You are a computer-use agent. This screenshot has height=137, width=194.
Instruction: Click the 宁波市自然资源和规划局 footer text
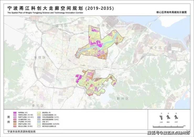[x=21, y=131]
